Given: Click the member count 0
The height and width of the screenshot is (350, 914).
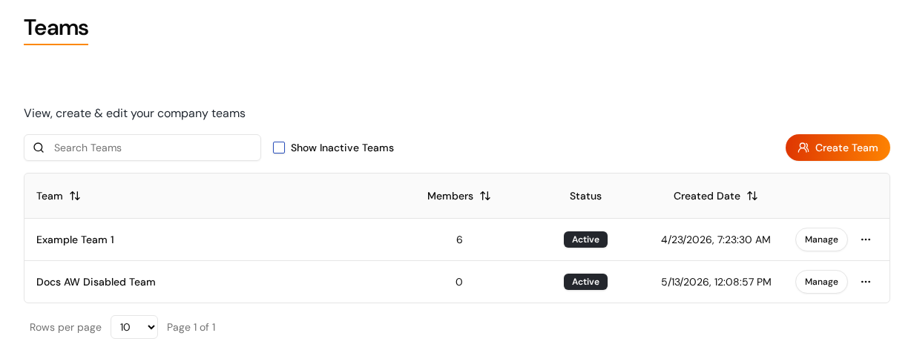Looking at the screenshot, I should pyautogui.click(x=459, y=282).
